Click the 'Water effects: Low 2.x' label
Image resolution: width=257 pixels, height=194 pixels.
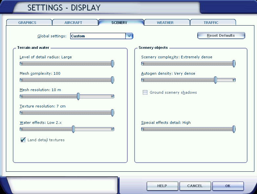pos(41,123)
